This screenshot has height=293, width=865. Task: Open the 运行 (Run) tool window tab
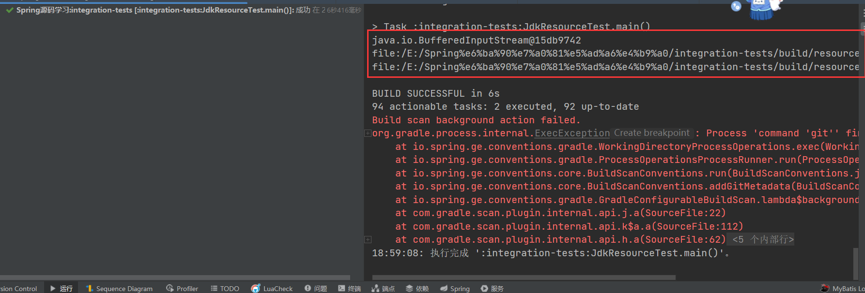coord(61,288)
